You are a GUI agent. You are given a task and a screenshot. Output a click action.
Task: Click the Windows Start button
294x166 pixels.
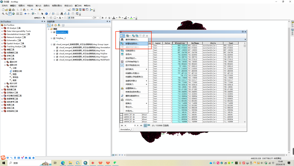(4, 163)
